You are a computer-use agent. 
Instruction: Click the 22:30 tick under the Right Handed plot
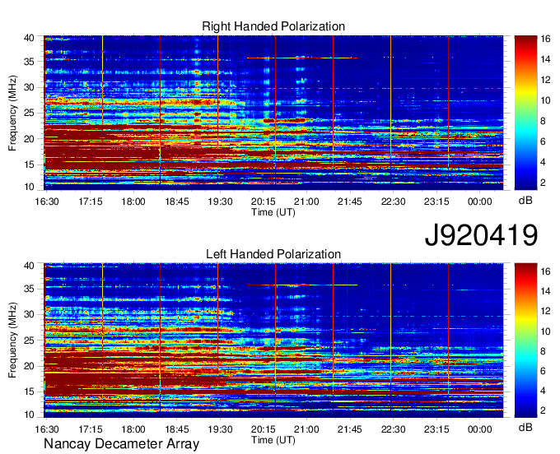coord(393,202)
